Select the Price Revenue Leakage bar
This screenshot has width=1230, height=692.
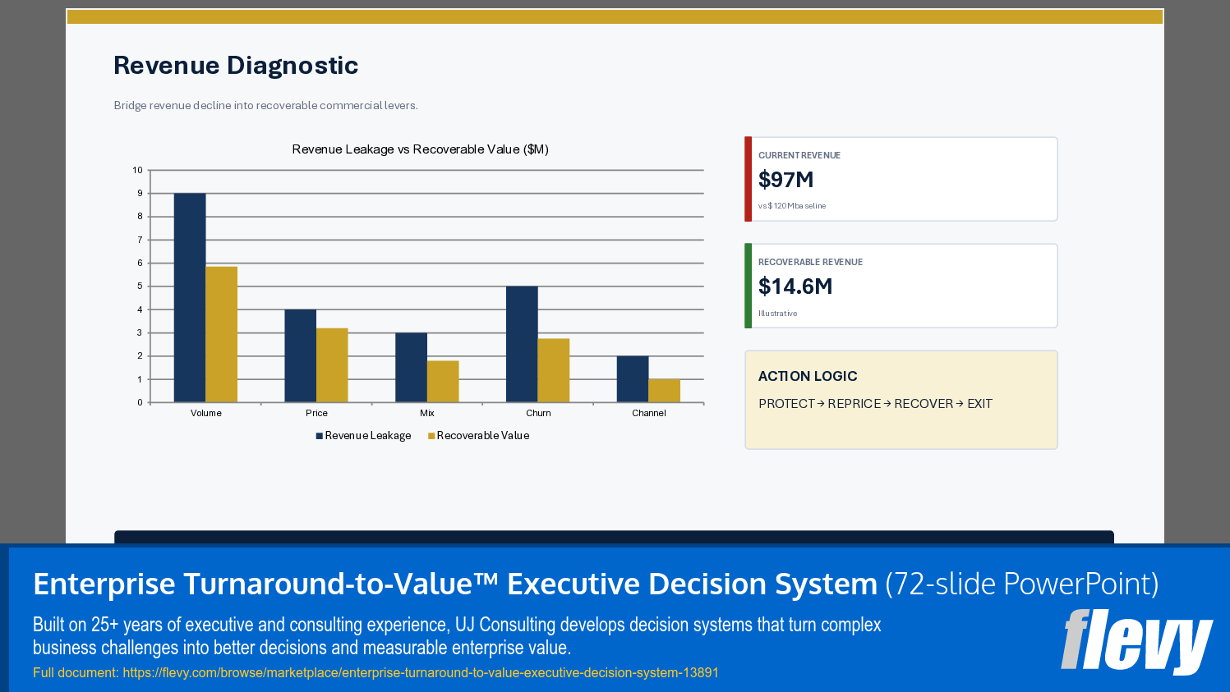[301, 355]
